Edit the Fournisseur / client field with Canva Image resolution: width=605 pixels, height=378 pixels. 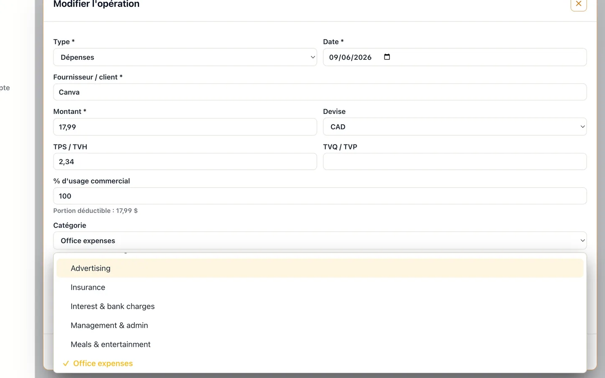320,92
